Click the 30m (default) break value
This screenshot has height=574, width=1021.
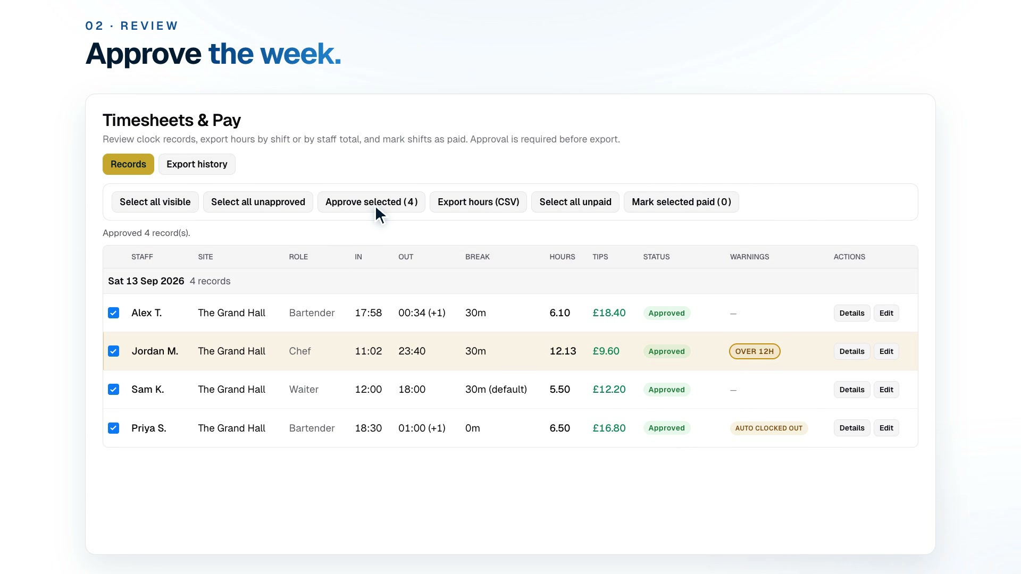click(x=496, y=390)
